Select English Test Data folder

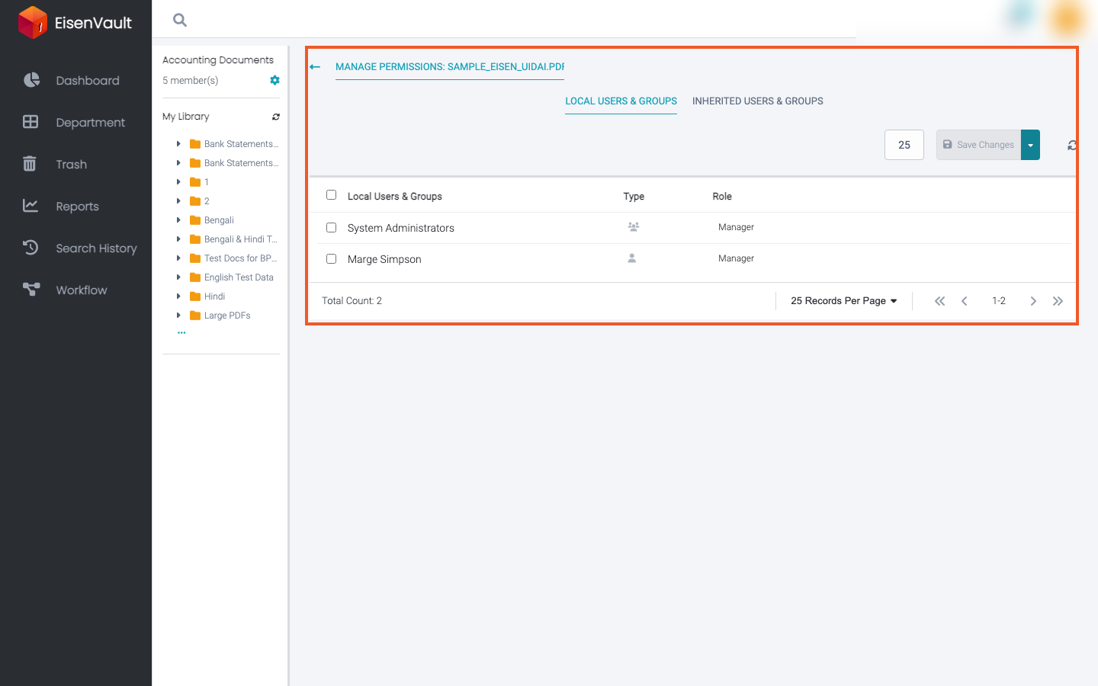pos(239,277)
